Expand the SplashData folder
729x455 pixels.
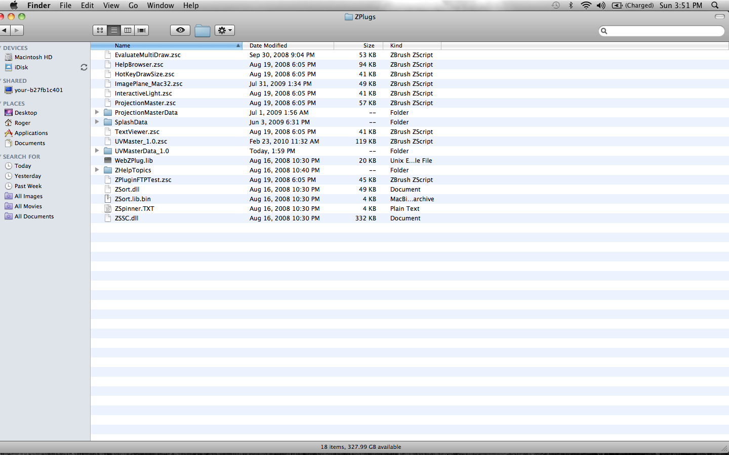coord(97,122)
